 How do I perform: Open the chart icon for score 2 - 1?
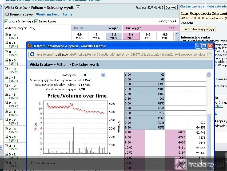click(x=6, y=111)
